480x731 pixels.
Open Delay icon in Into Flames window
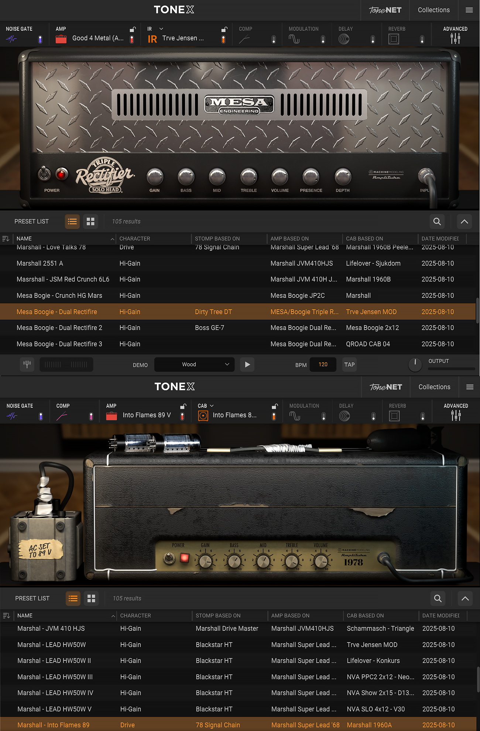coord(345,416)
